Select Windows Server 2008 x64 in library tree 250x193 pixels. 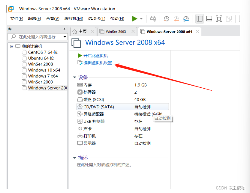pyautogui.click(x=48, y=88)
